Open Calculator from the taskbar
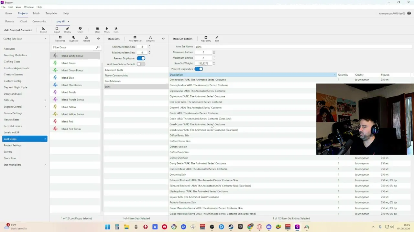The height and width of the screenshot is (232, 414). [117, 227]
